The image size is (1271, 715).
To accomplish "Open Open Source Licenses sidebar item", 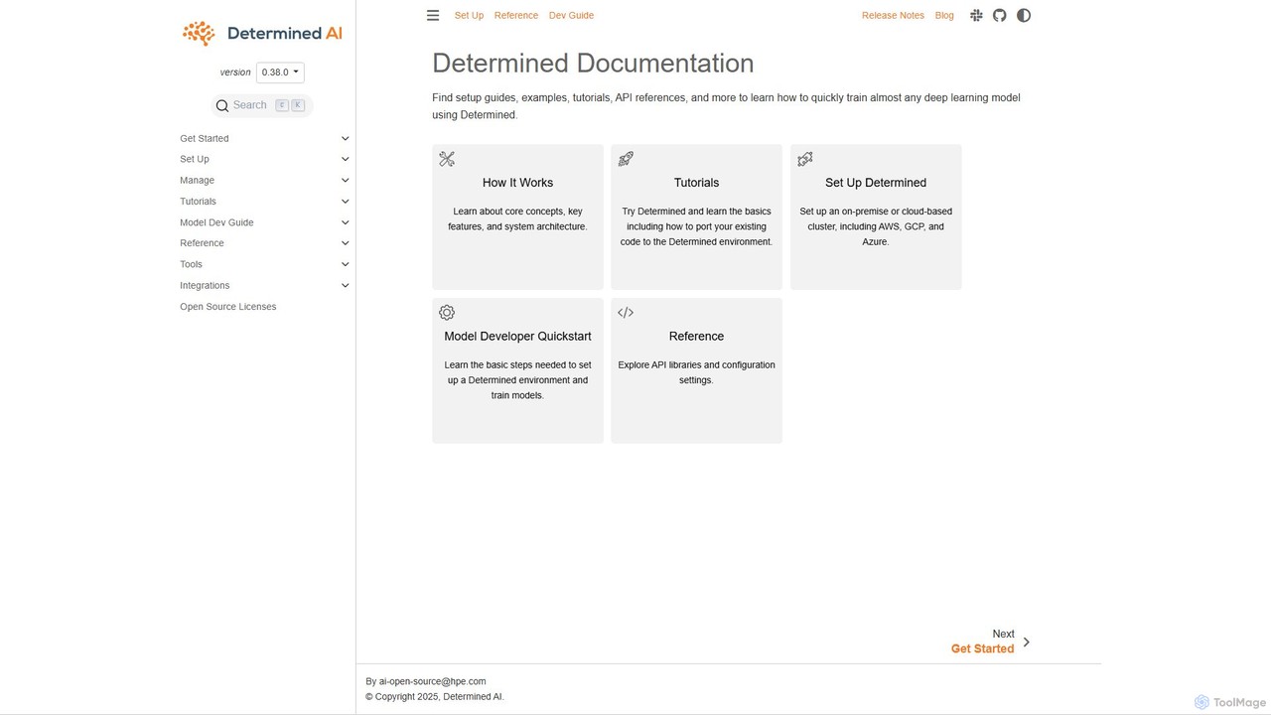I will point(228,307).
